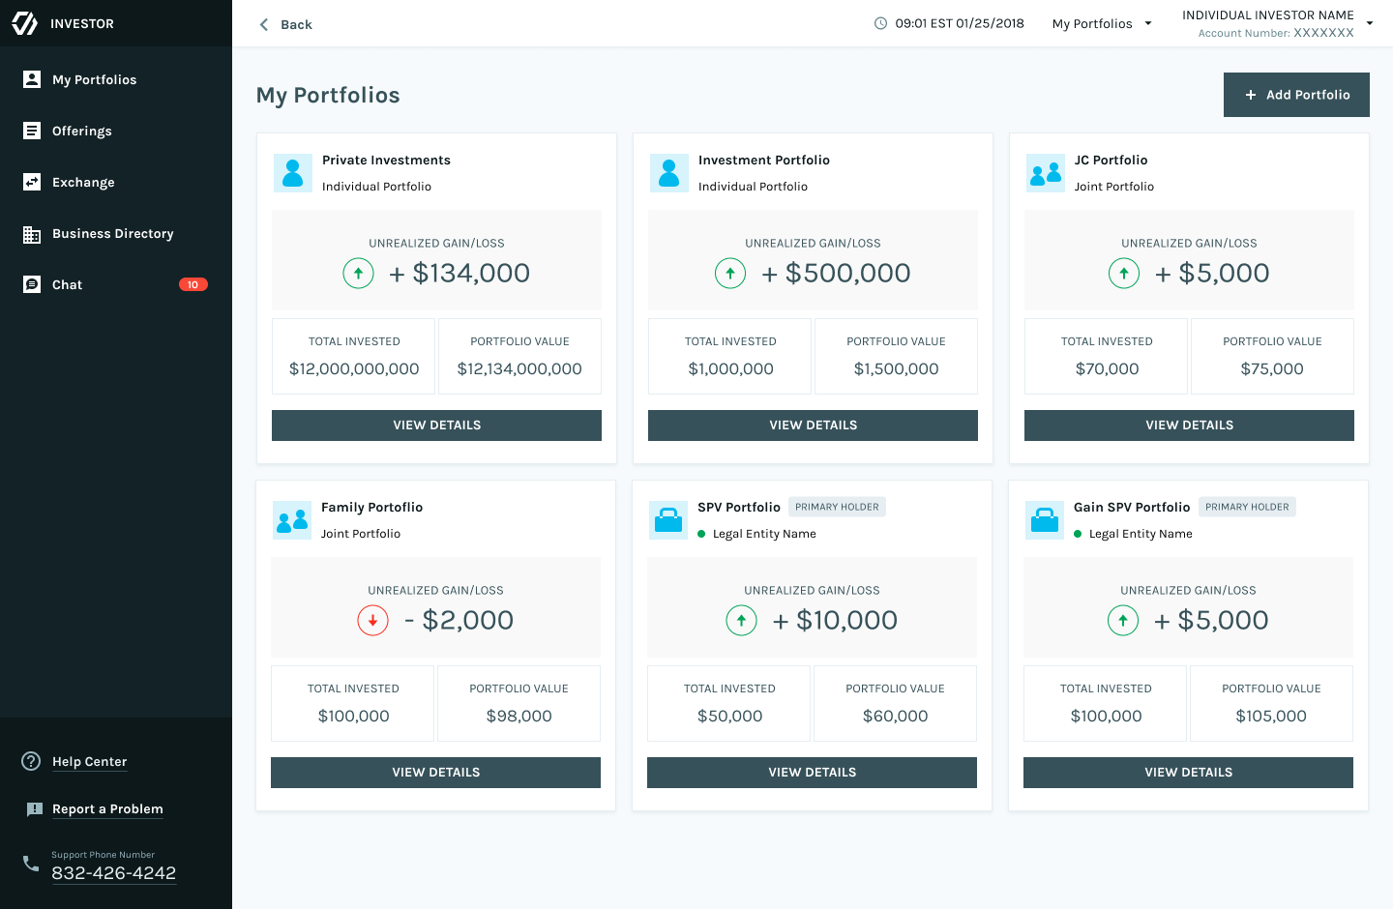This screenshot has height=909, width=1393.
Task: Expand the Individual Investor Name account menu
Action: 1369,23
